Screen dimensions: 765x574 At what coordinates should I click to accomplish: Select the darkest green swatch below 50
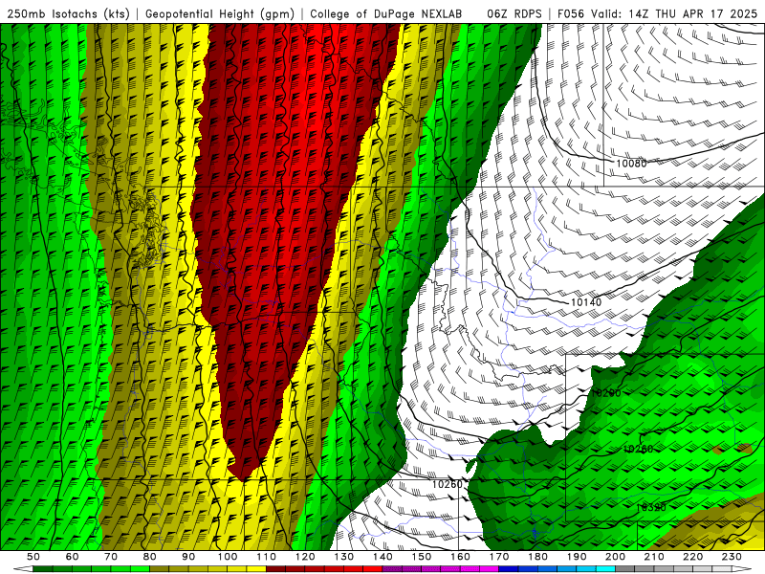point(42,569)
